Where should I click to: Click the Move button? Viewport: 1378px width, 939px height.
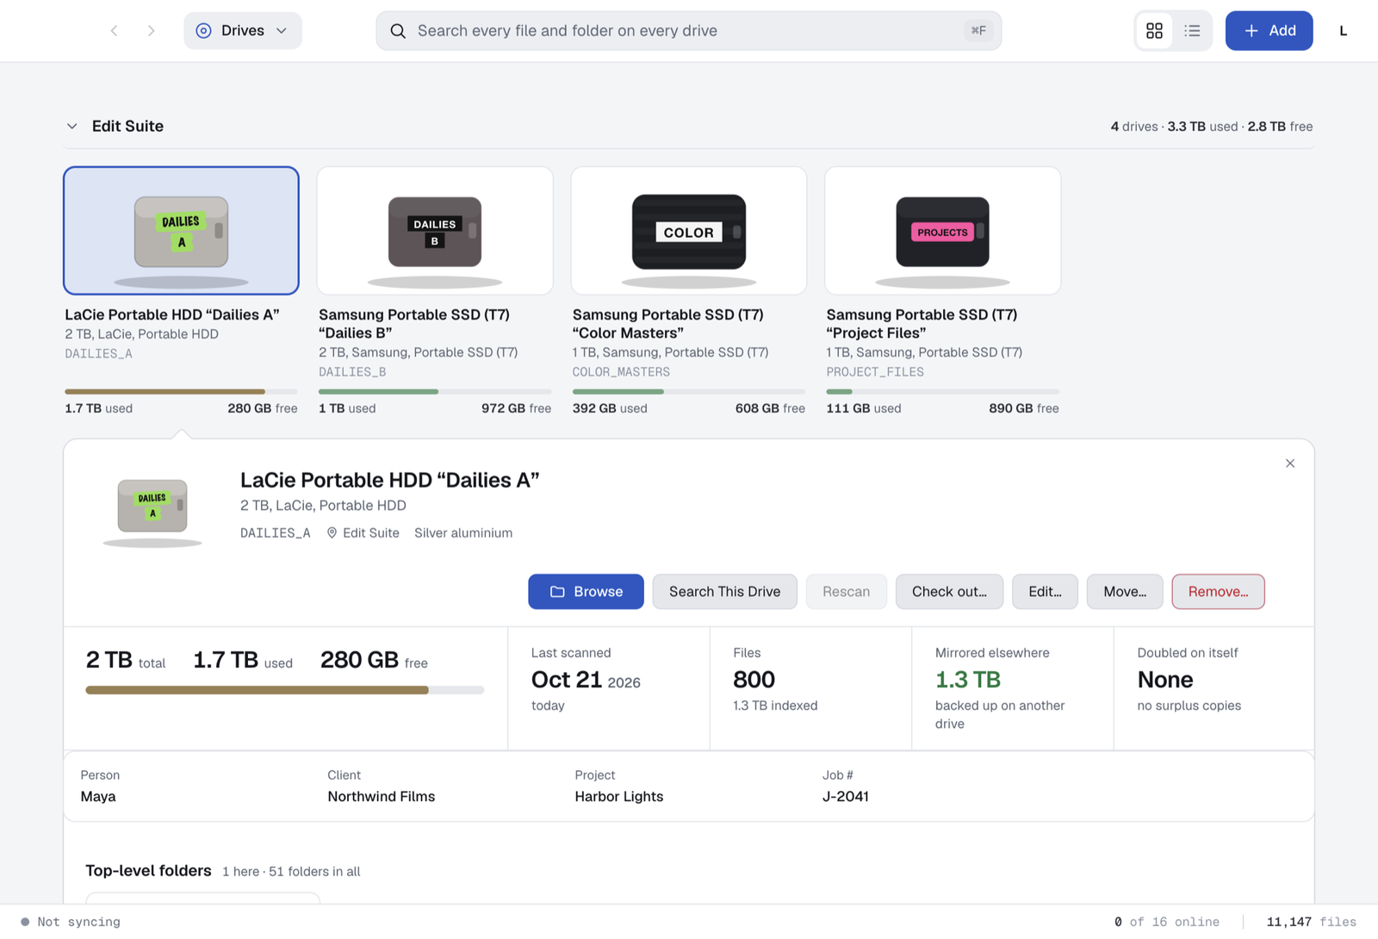pos(1125,592)
